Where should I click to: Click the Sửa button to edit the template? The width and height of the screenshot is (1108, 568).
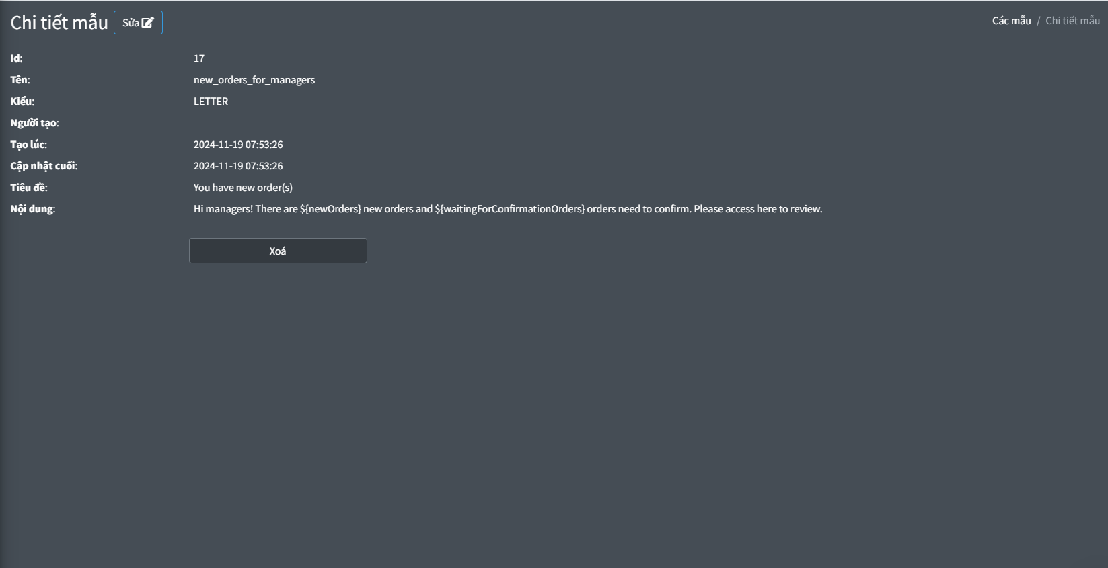point(138,22)
